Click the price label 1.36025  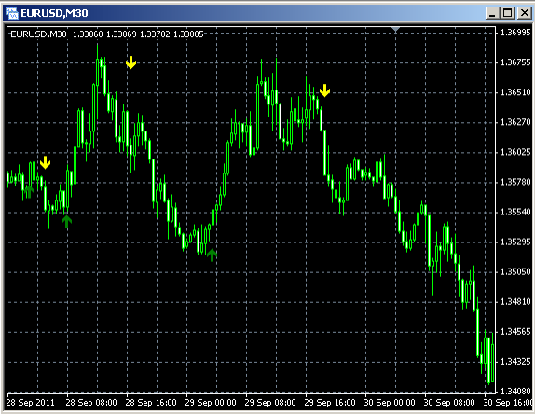pyautogui.click(x=515, y=152)
